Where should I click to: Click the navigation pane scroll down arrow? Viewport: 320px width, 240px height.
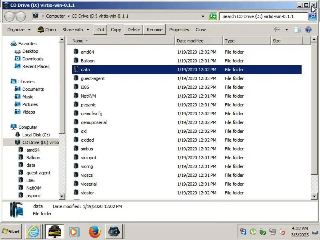tap(62, 196)
